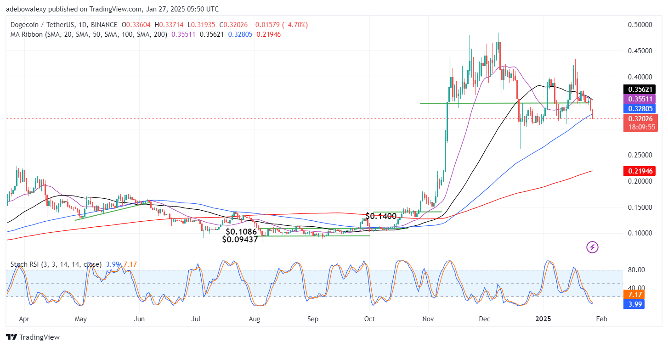The image size is (668, 347).
Task: Click the 0.45000 price axis label
Action: [x=640, y=50]
